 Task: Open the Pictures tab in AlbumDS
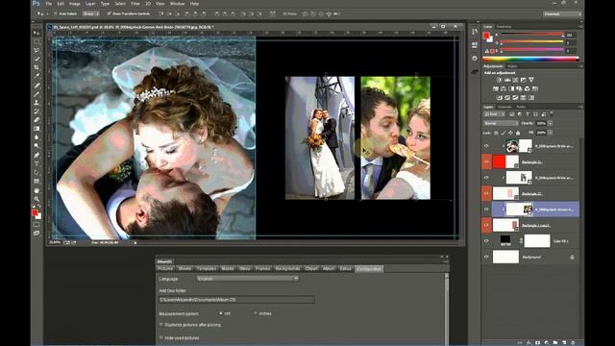click(x=165, y=269)
